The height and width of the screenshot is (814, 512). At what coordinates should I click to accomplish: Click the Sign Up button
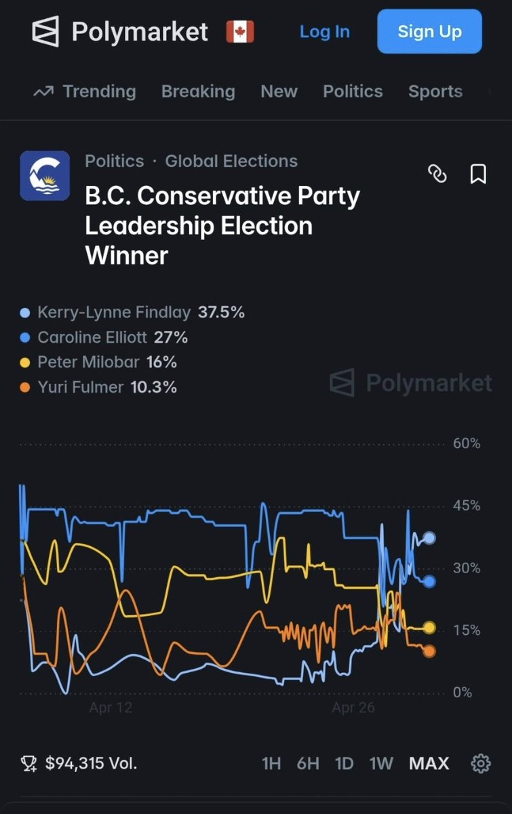(429, 31)
